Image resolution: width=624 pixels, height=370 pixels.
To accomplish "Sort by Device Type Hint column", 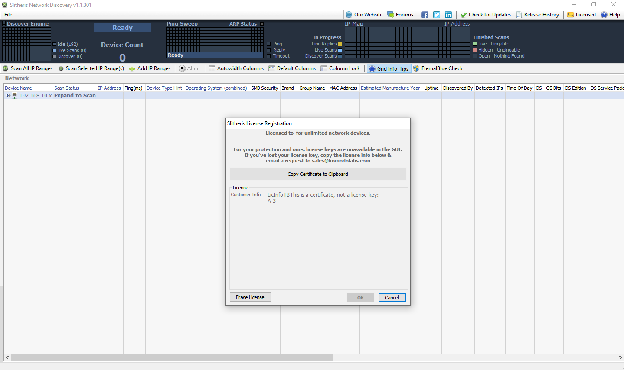I will pos(165,88).
